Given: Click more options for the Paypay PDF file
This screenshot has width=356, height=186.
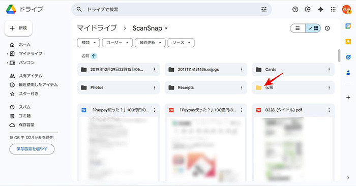Looking at the screenshot, I should [242, 110].
